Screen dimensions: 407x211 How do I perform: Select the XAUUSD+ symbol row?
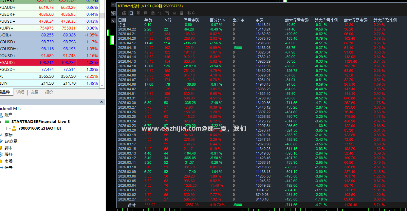click(x=49, y=21)
